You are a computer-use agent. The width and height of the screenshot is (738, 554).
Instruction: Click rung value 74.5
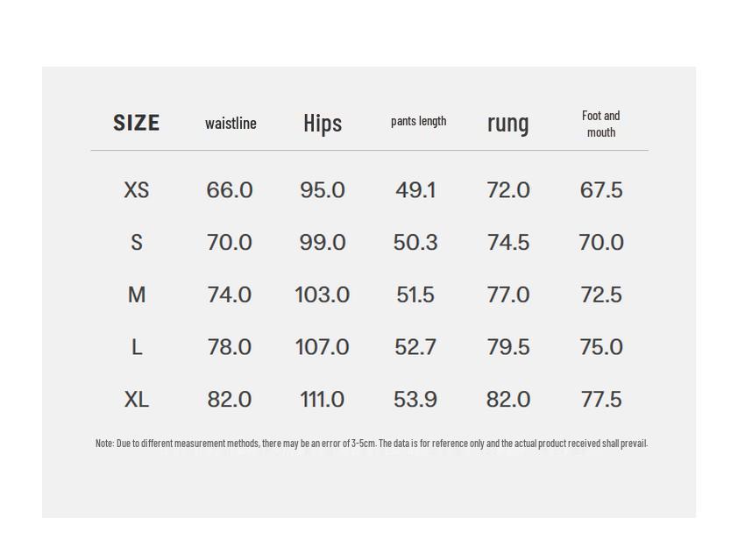click(508, 243)
